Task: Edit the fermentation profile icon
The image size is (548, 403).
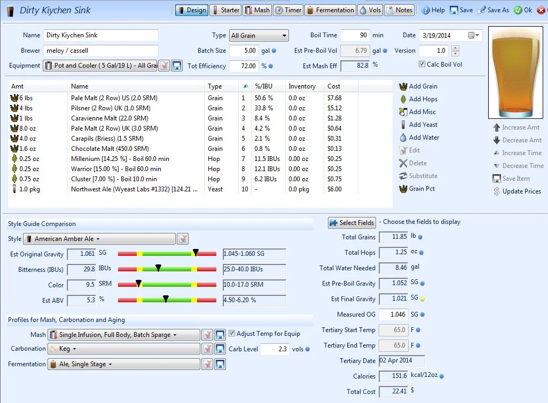Action: pos(207,364)
